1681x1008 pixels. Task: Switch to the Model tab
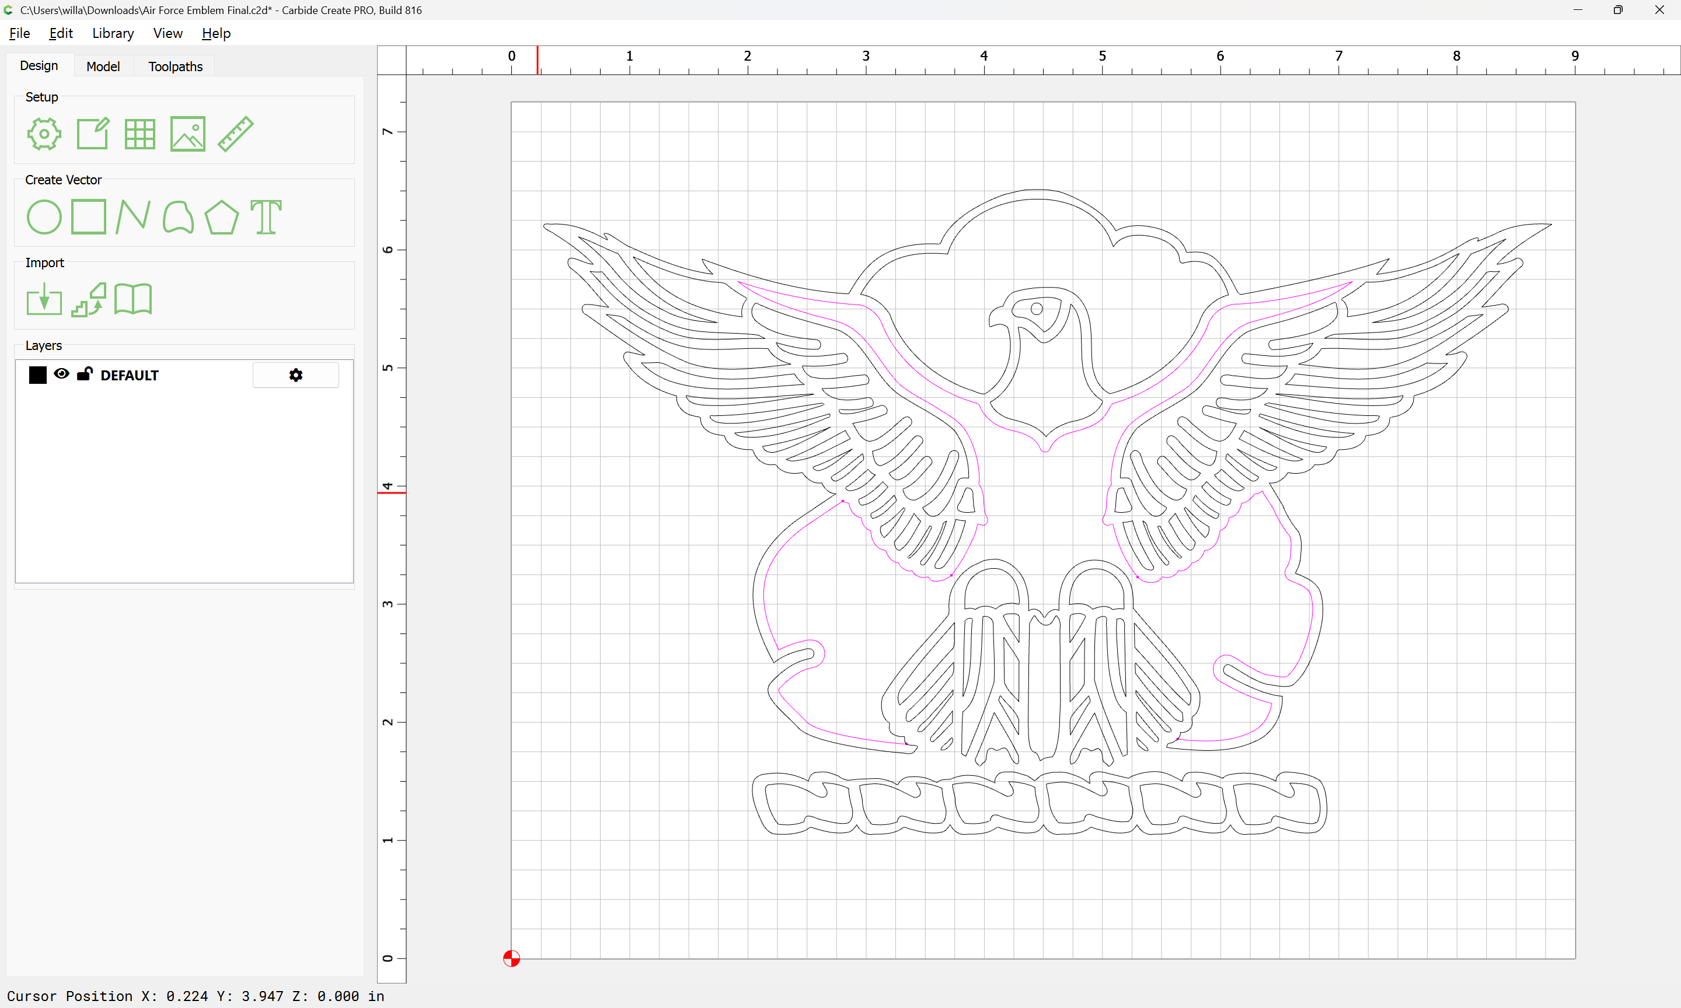point(103,66)
